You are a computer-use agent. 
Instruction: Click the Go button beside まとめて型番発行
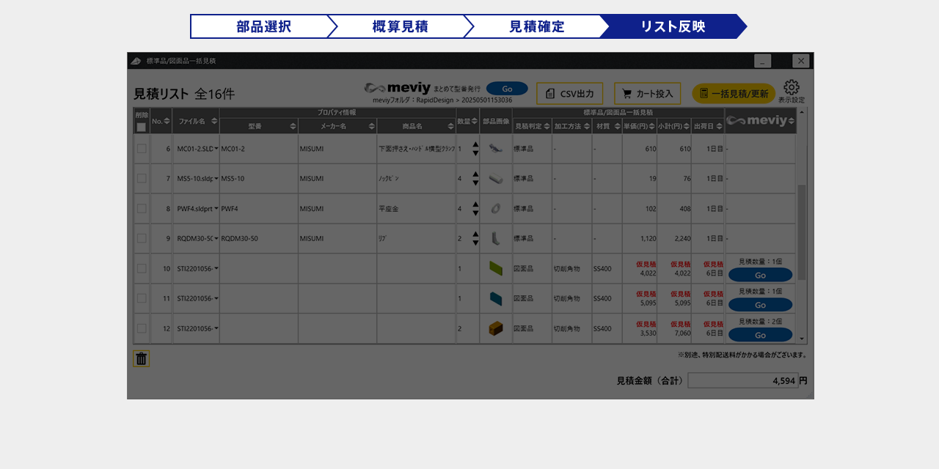(x=507, y=89)
